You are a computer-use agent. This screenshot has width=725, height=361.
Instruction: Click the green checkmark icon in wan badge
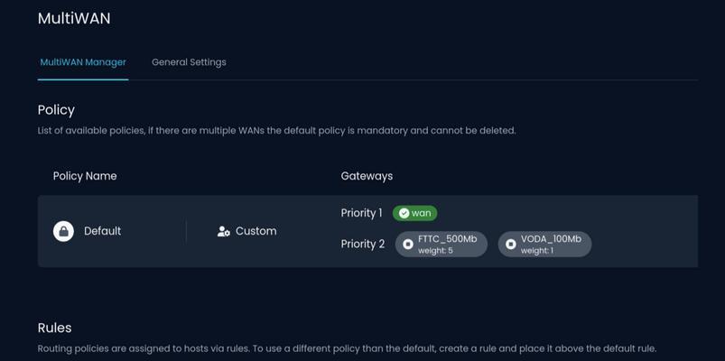click(x=404, y=213)
